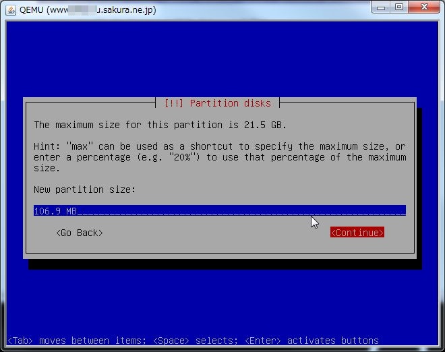Activate the Continue button

click(x=357, y=233)
